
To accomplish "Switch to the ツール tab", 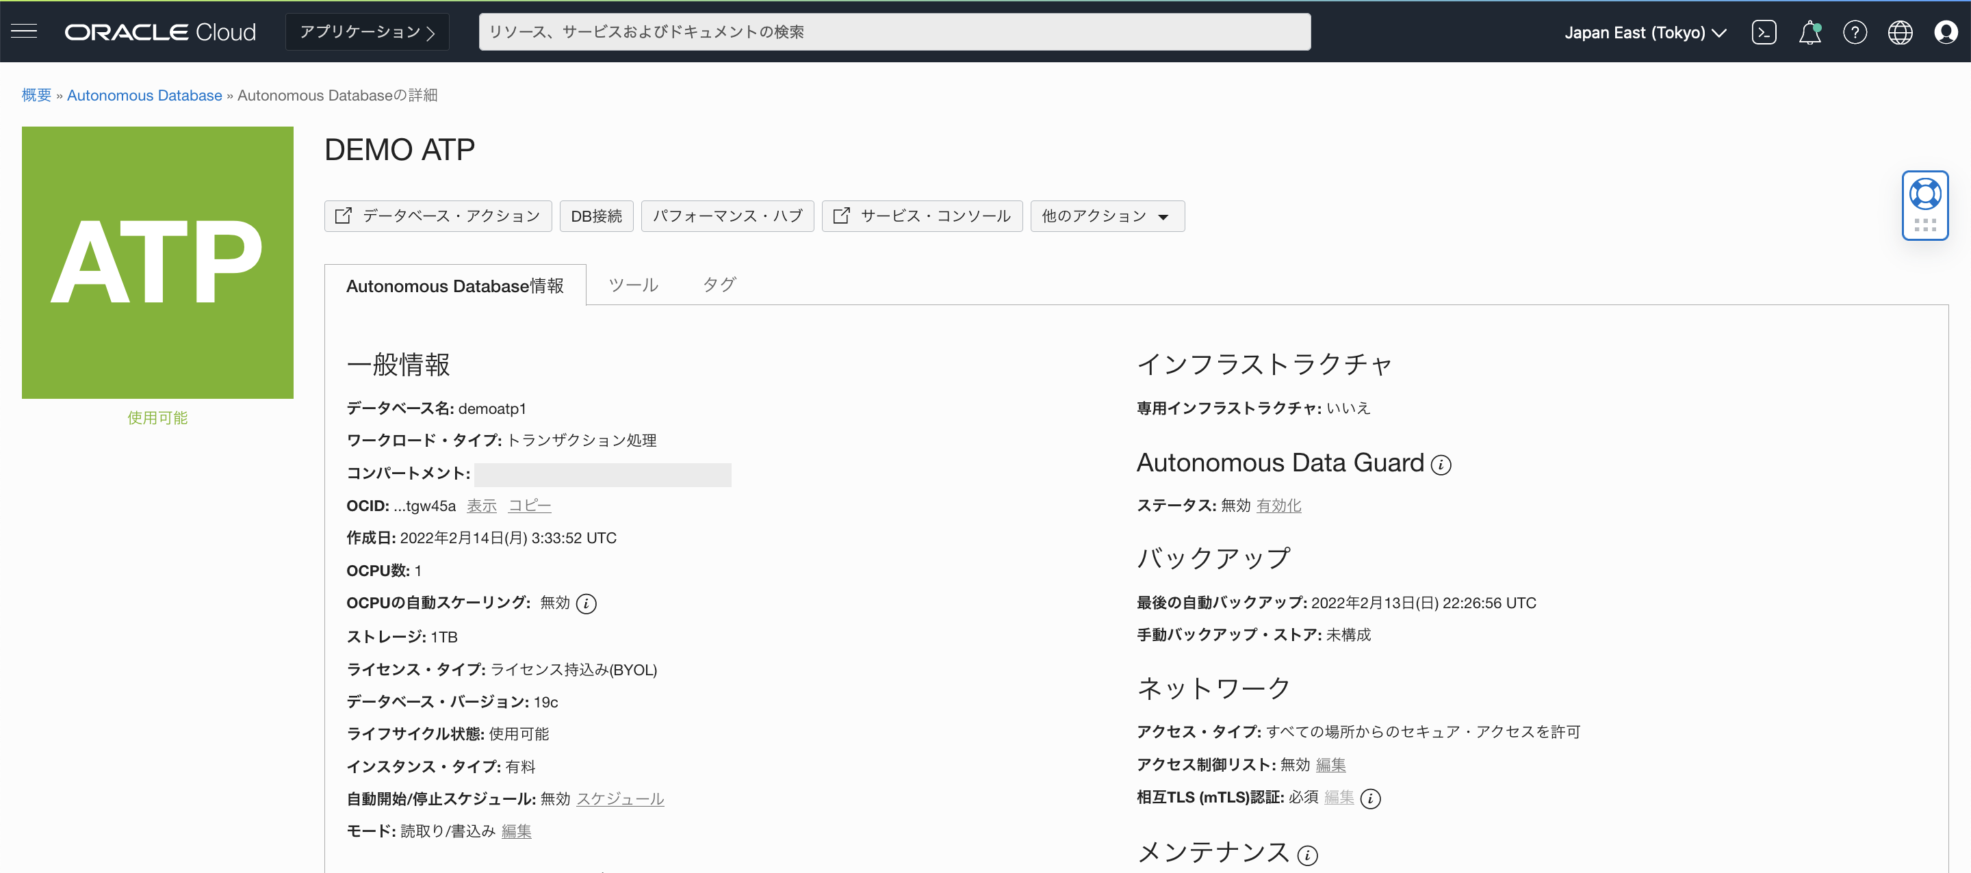I will [x=633, y=284].
